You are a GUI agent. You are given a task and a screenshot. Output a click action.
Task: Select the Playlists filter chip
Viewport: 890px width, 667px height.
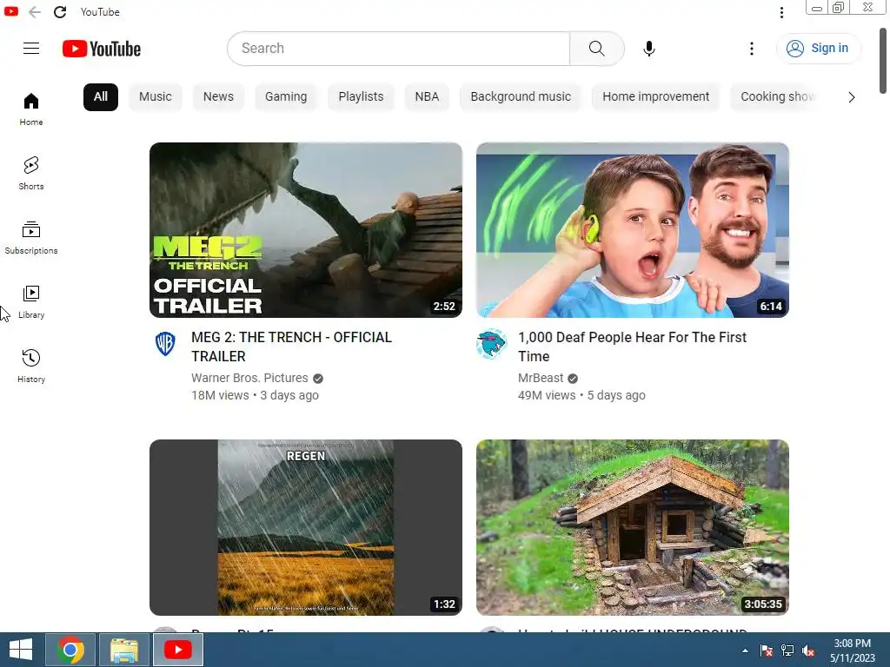(361, 97)
